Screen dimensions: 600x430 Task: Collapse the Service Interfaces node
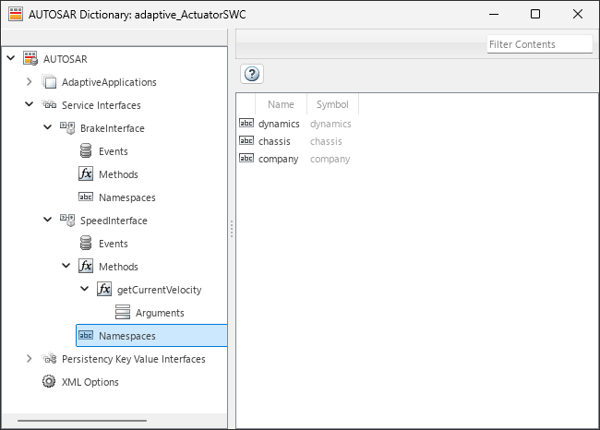pos(30,104)
